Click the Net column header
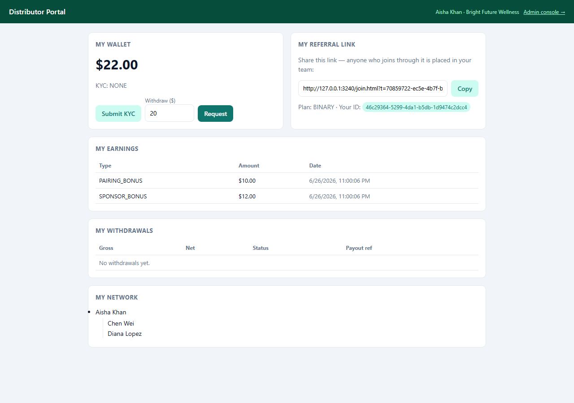Screen dimensions: 574x403 [x=190, y=248]
